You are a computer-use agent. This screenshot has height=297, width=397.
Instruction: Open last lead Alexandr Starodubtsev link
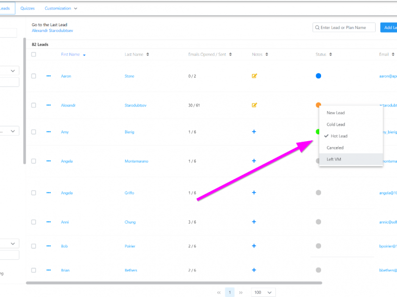tap(52, 31)
